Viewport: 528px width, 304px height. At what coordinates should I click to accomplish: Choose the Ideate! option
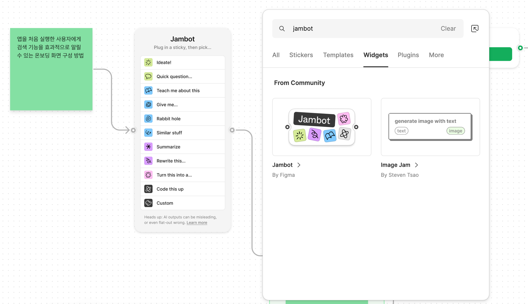(183, 62)
